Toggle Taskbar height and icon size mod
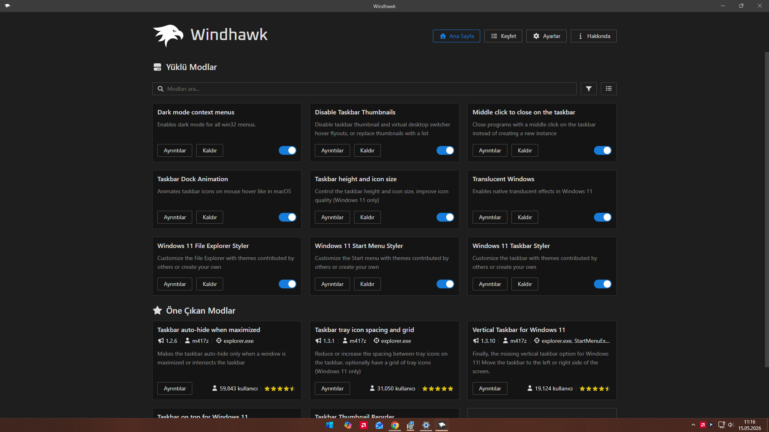The width and height of the screenshot is (769, 432). click(445, 217)
